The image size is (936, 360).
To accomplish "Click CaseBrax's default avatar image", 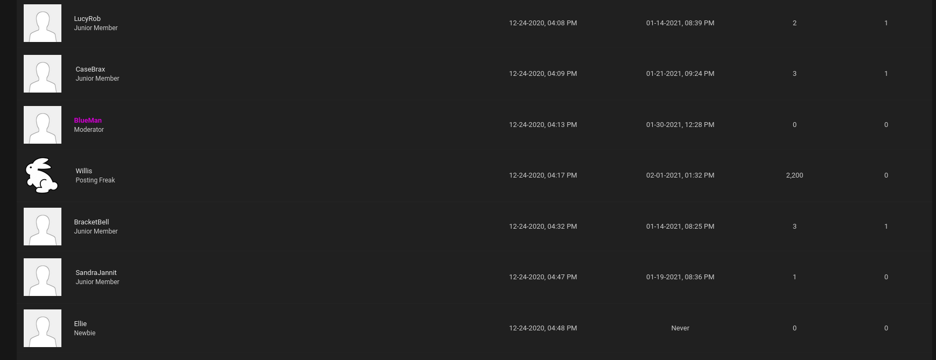I will tap(43, 74).
